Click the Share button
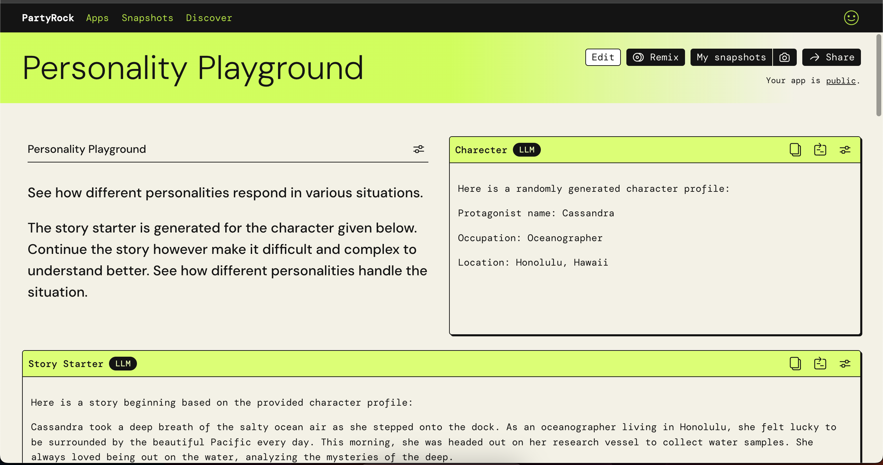Screen dimensions: 883x465 pos(831,57)
